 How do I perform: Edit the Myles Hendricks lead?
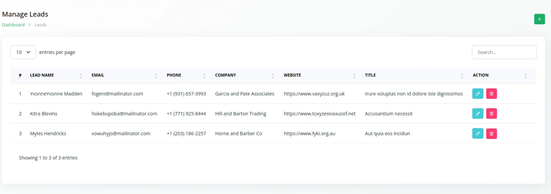pyautogui.click(x=478, y=134)
